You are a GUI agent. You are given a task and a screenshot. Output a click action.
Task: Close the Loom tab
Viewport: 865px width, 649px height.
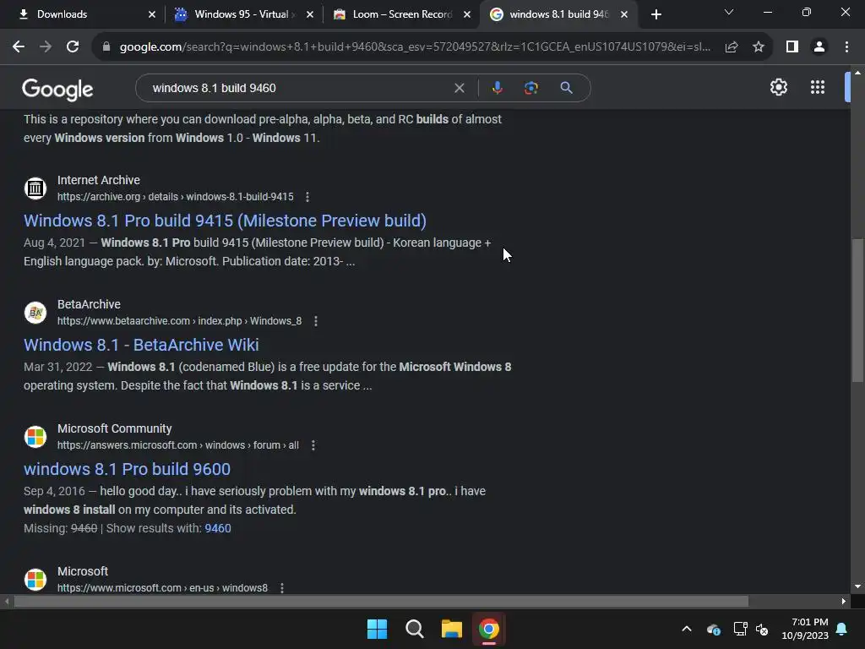point(466,14)
